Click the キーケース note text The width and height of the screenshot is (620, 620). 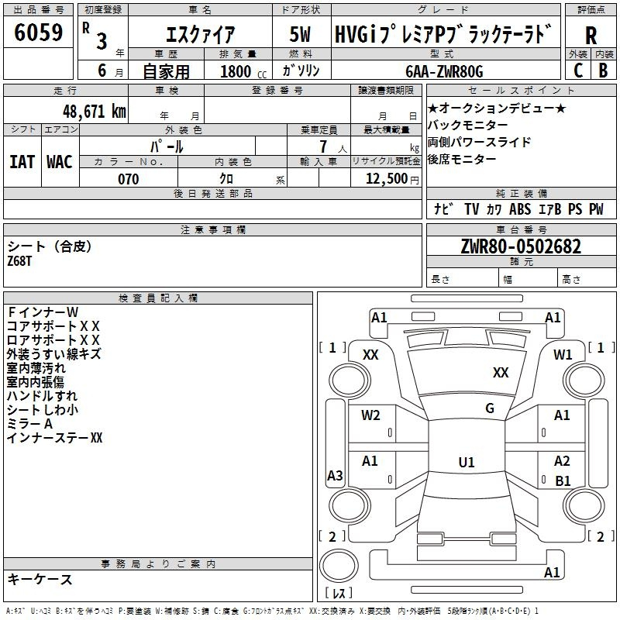click(40, 579)
